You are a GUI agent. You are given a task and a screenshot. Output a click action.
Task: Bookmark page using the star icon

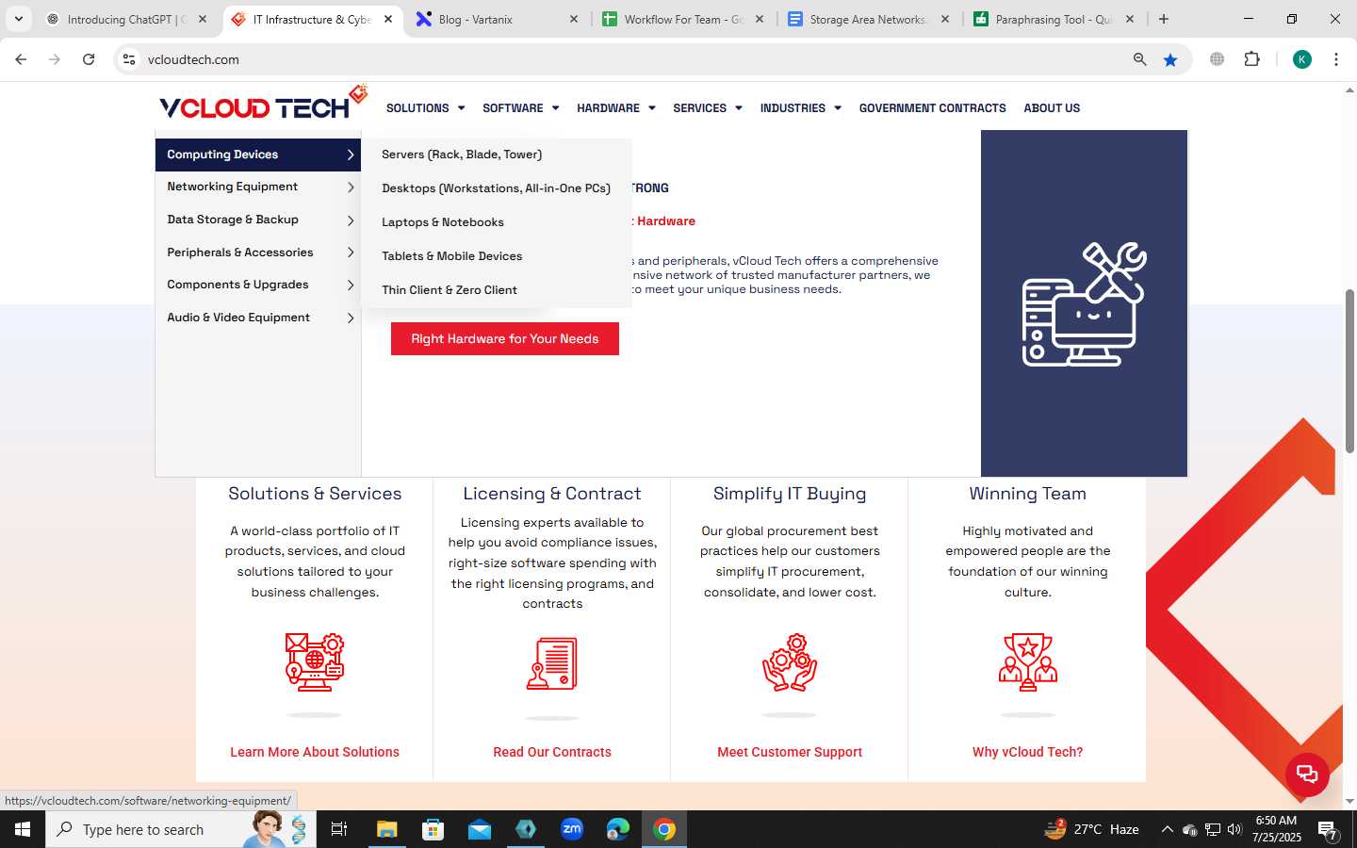[x=1170, y=59]
